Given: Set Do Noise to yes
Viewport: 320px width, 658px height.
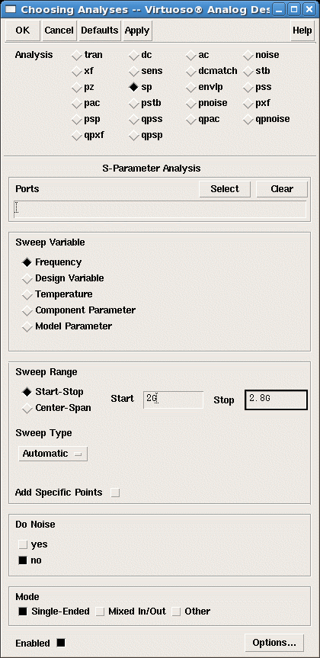Looking at the screenshot, I should 23,544.
